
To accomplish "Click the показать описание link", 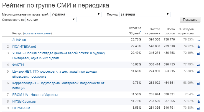I will tap(37, 33).
